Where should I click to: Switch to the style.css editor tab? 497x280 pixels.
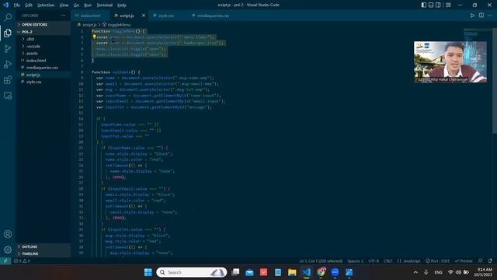pyautogui.click(x=166, y=16)
